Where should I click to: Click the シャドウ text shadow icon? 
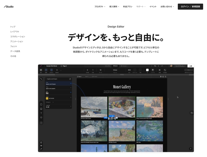coord(153,70)
